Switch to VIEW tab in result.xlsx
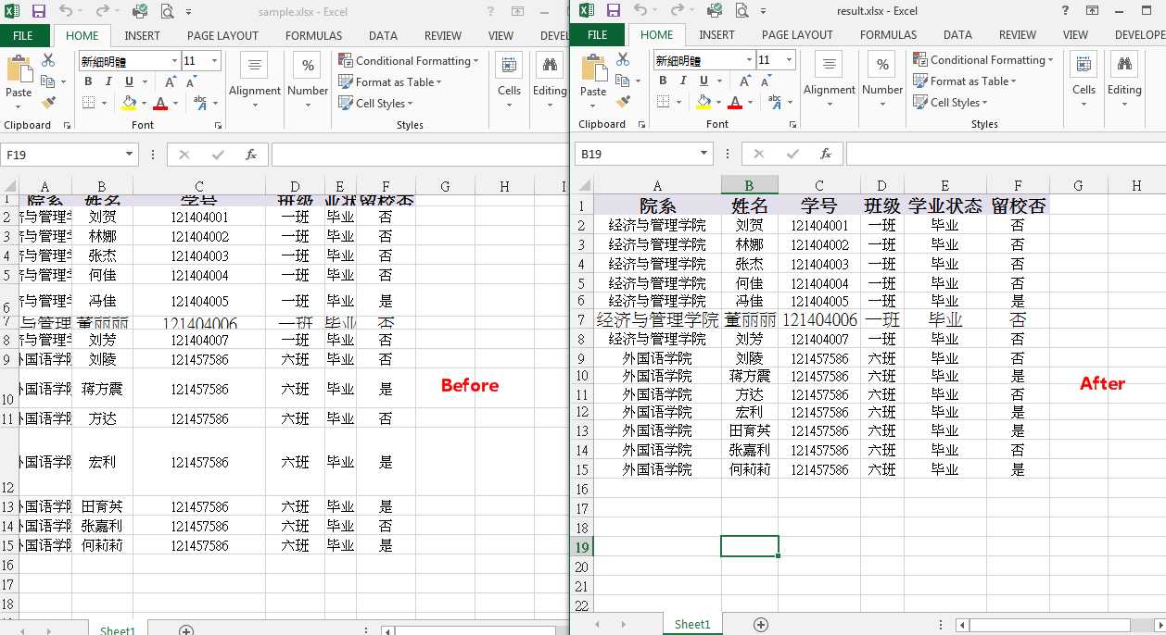Viewport: 1166px width, 635px height. coord(1075,35)
